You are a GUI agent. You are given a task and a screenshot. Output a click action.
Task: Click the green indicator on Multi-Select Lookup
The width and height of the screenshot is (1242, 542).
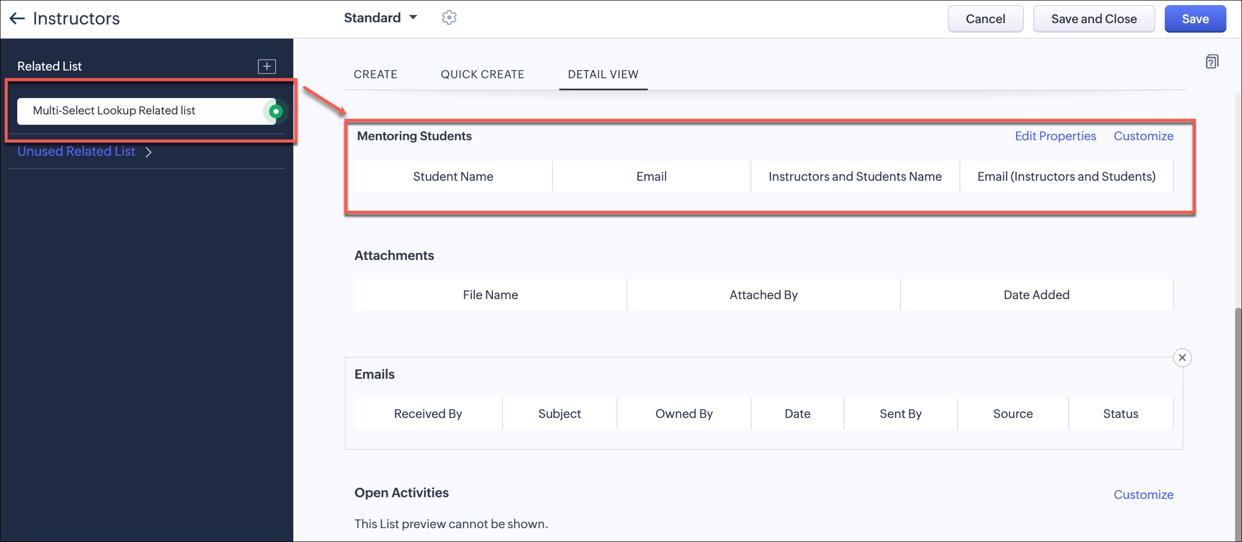[275, 111]
